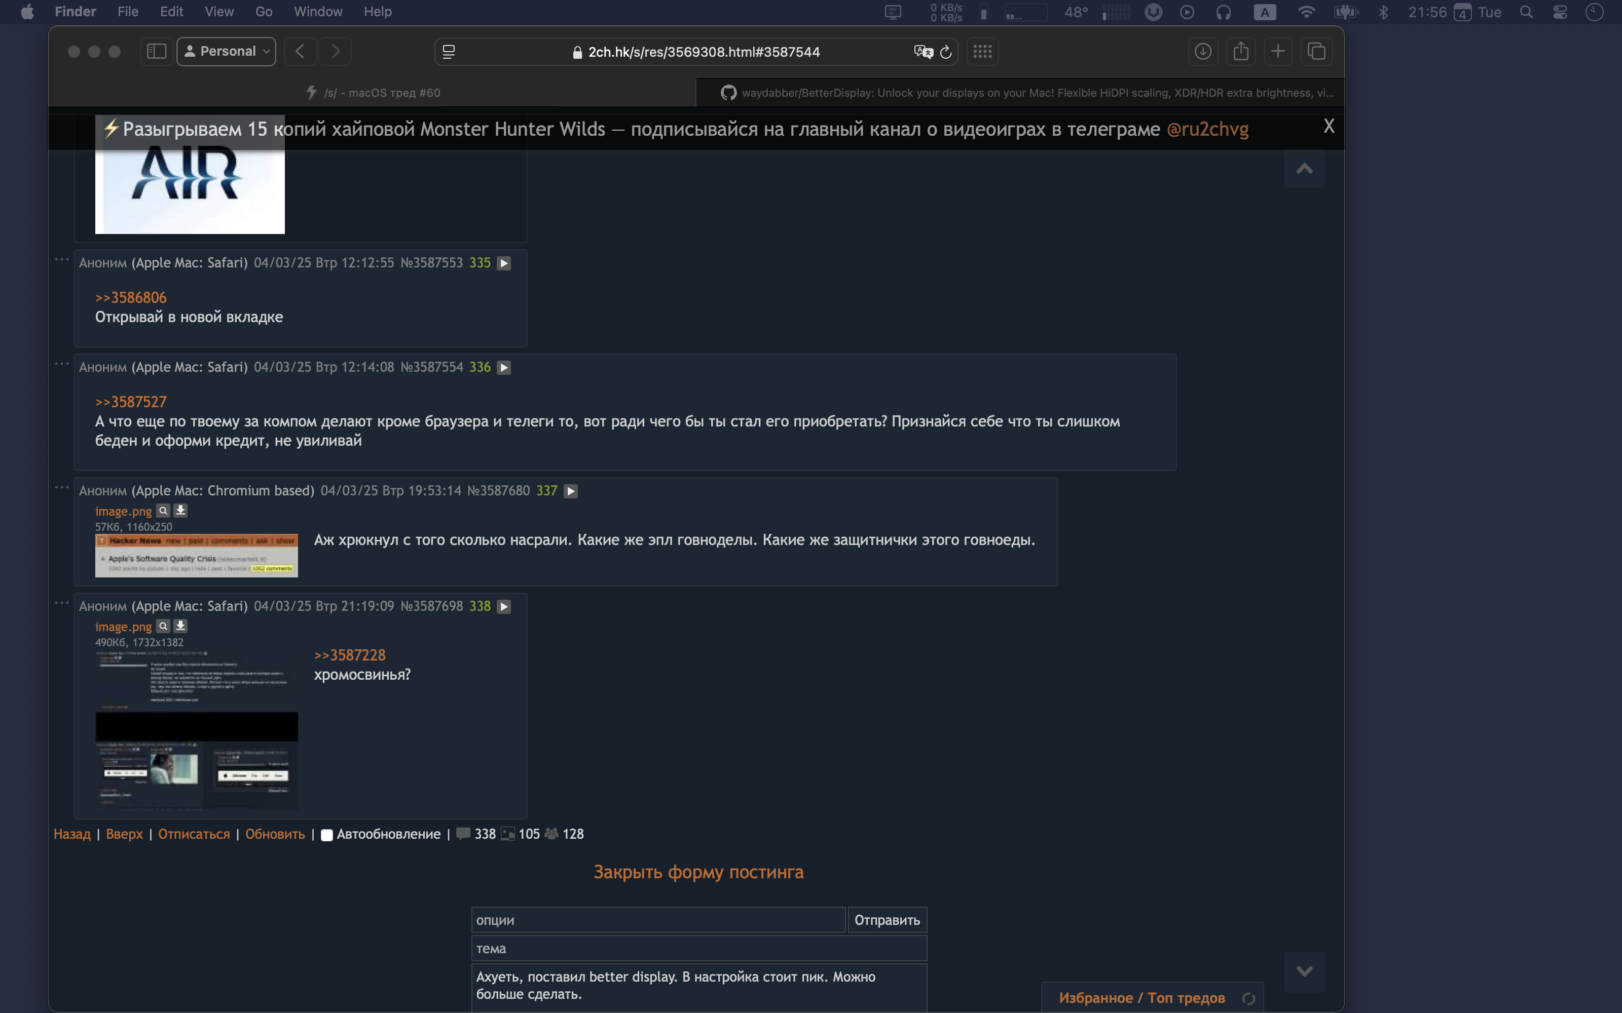Viewport: 1622px width, 1013px height.
Task: Open the Apple menu
Action: pyautogui.click(x=27, y=11)
